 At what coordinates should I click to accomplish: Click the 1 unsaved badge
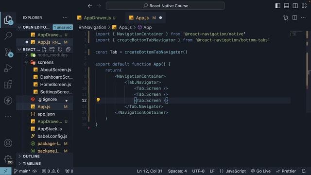pos(63,27)
